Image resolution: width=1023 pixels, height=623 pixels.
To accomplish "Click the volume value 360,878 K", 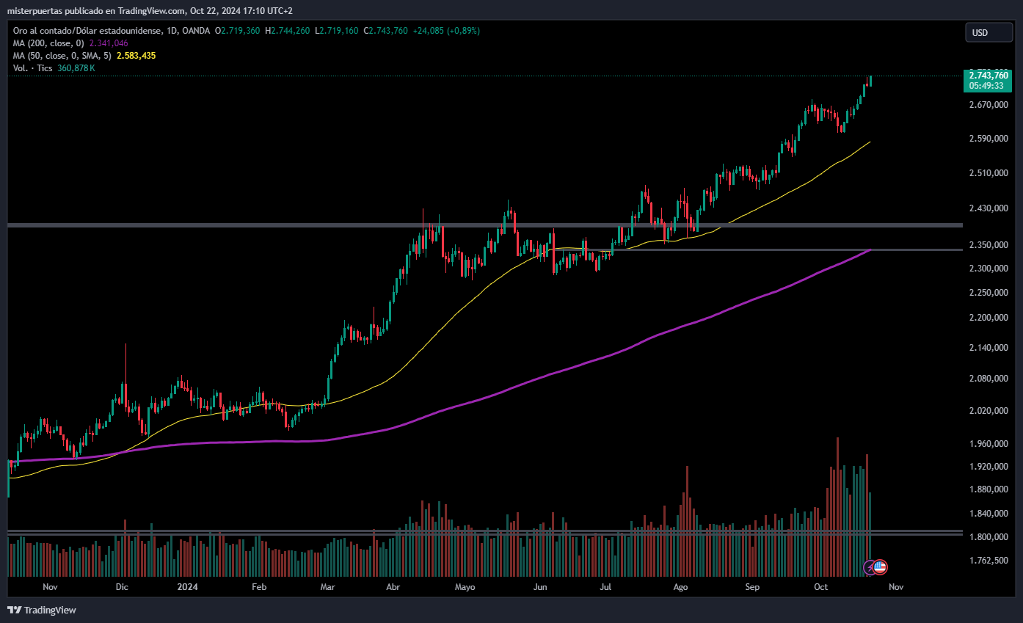I will (76, 68).
